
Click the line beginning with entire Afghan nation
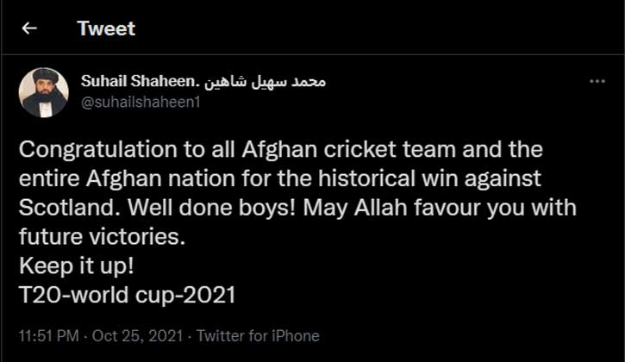[280, 179]
